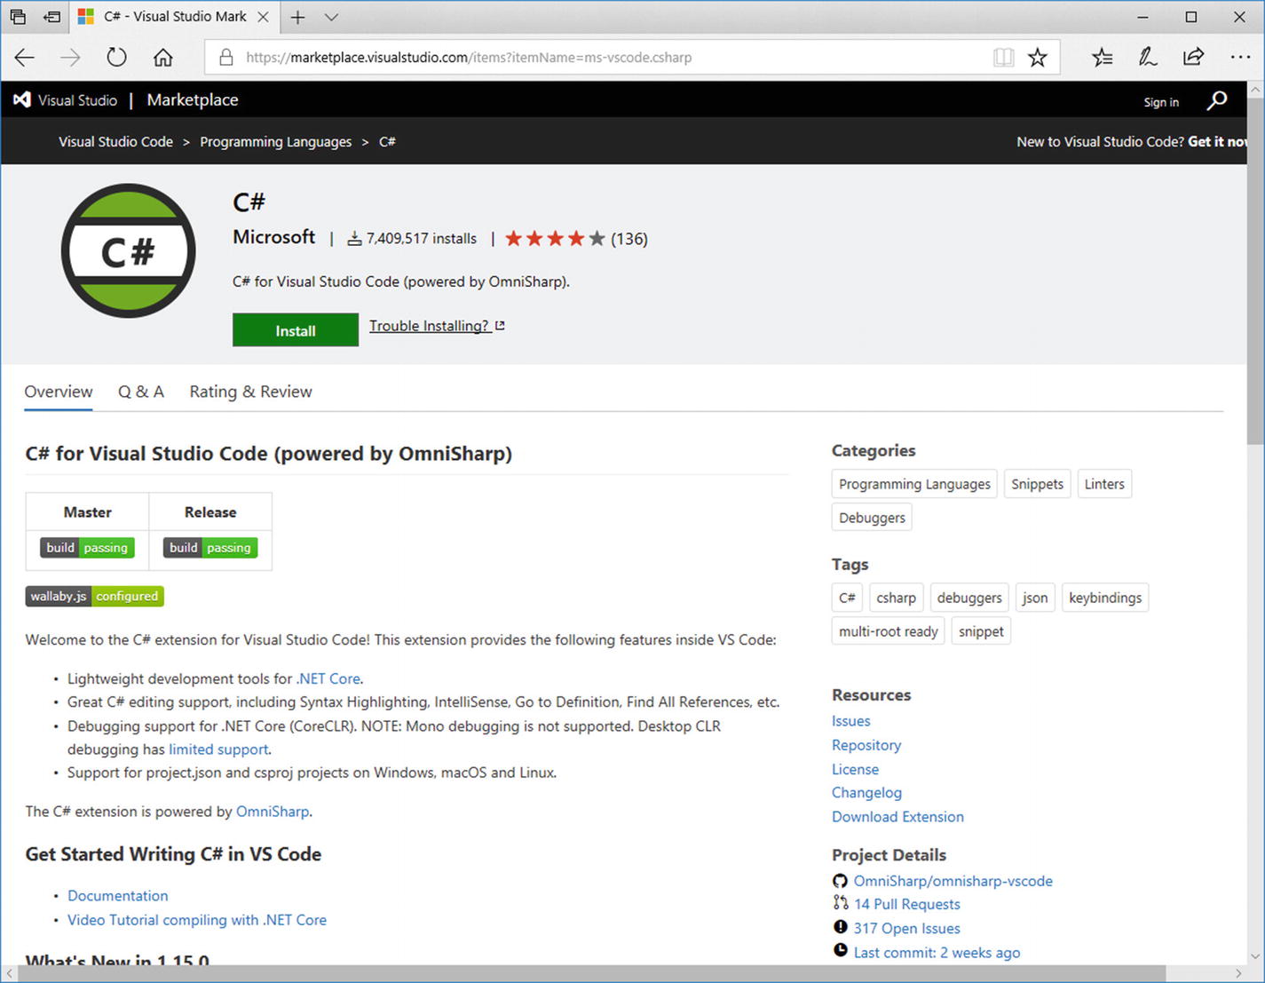Click the json tag
Image resolution: width=1265 pixels, height=983 pixels.
[1035, 598]
